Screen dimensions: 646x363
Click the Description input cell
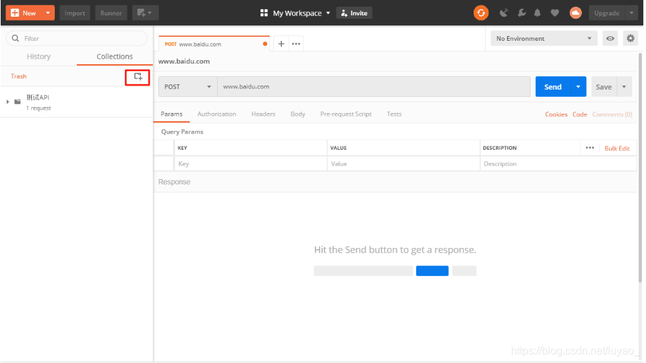pos(558,164)
